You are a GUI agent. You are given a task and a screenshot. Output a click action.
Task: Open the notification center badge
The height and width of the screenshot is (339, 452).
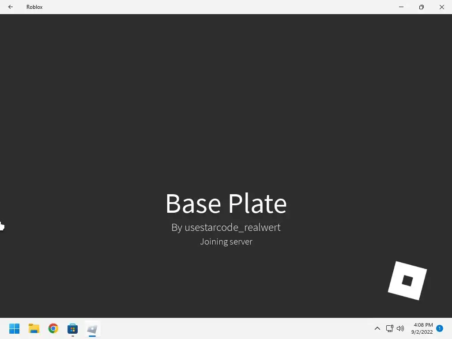click(440, 328)
